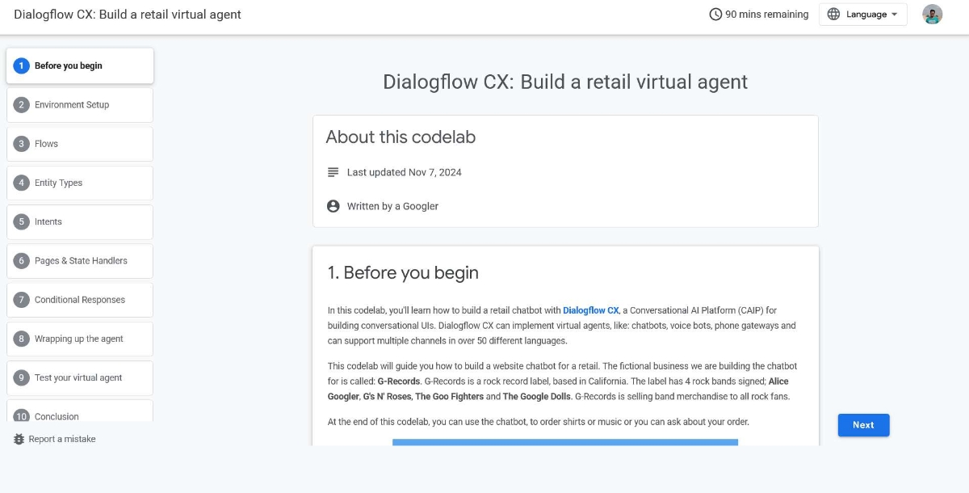Click the blue progress bar below the text

pyautogui.click(x=565, y=443)
